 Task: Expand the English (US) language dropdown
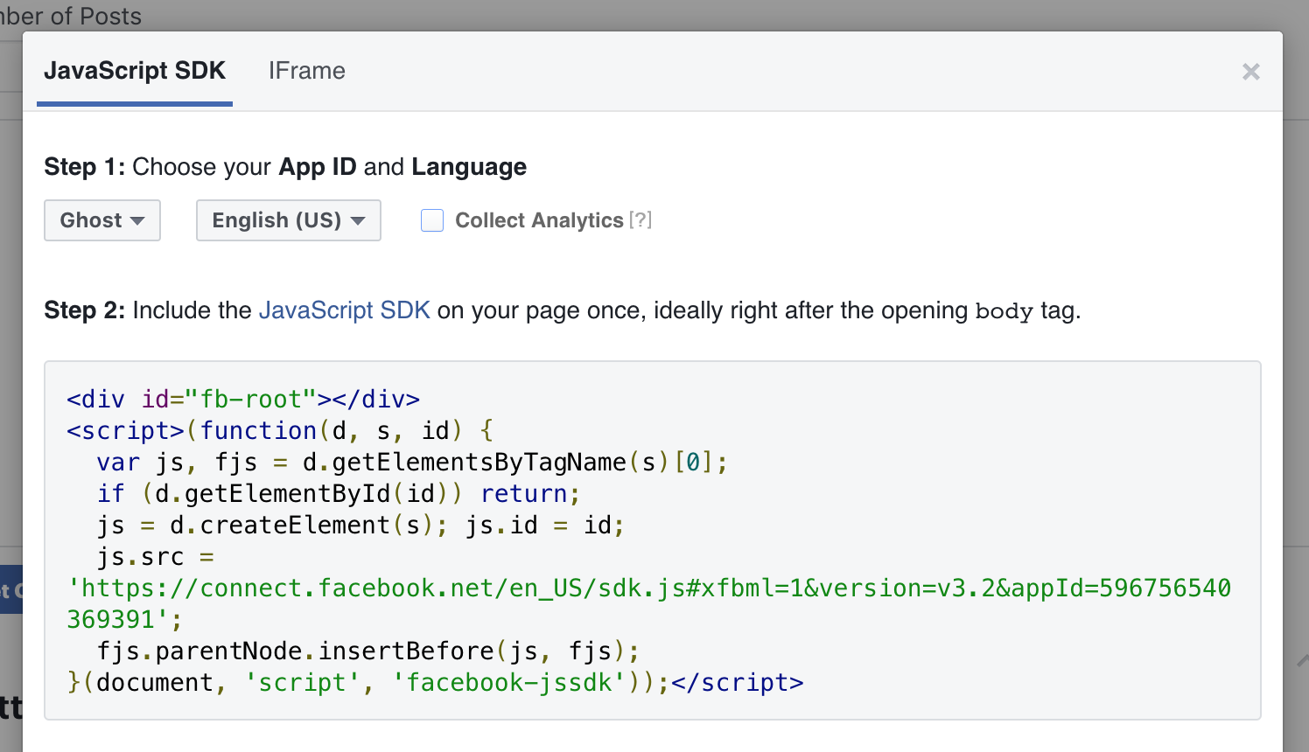pos(288,220)
